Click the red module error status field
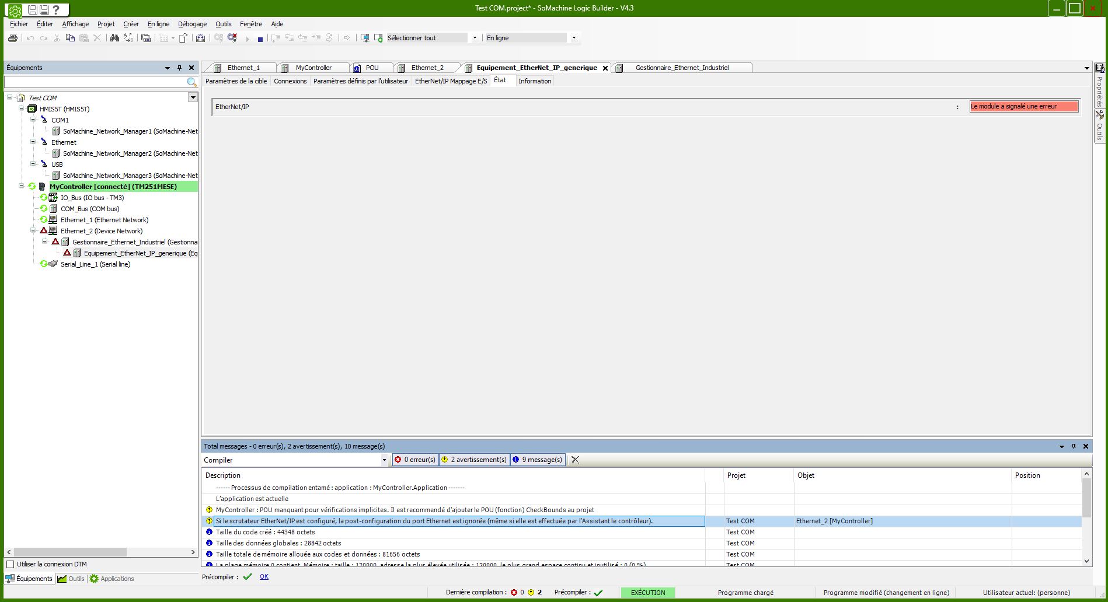1108x602 pixels. coord(1023,106)
